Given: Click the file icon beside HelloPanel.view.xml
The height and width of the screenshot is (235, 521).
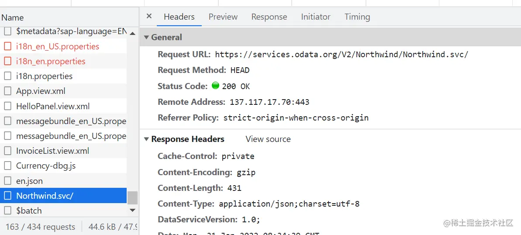Looking at the screenshot, I should click(7, 106).
